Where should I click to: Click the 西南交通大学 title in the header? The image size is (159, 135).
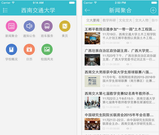[38, 10]
